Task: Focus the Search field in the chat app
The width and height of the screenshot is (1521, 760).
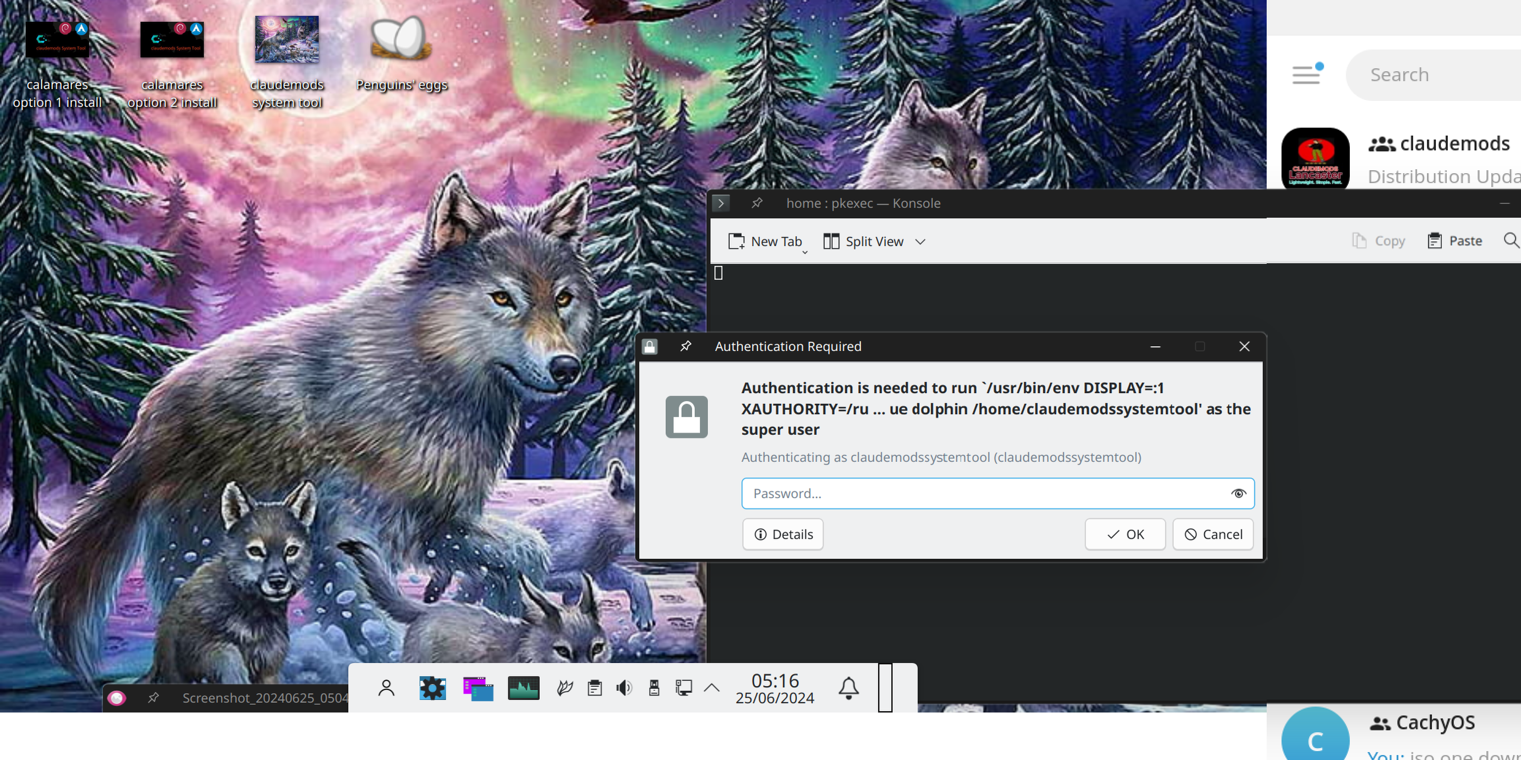Action: [x=1433, y=75]
